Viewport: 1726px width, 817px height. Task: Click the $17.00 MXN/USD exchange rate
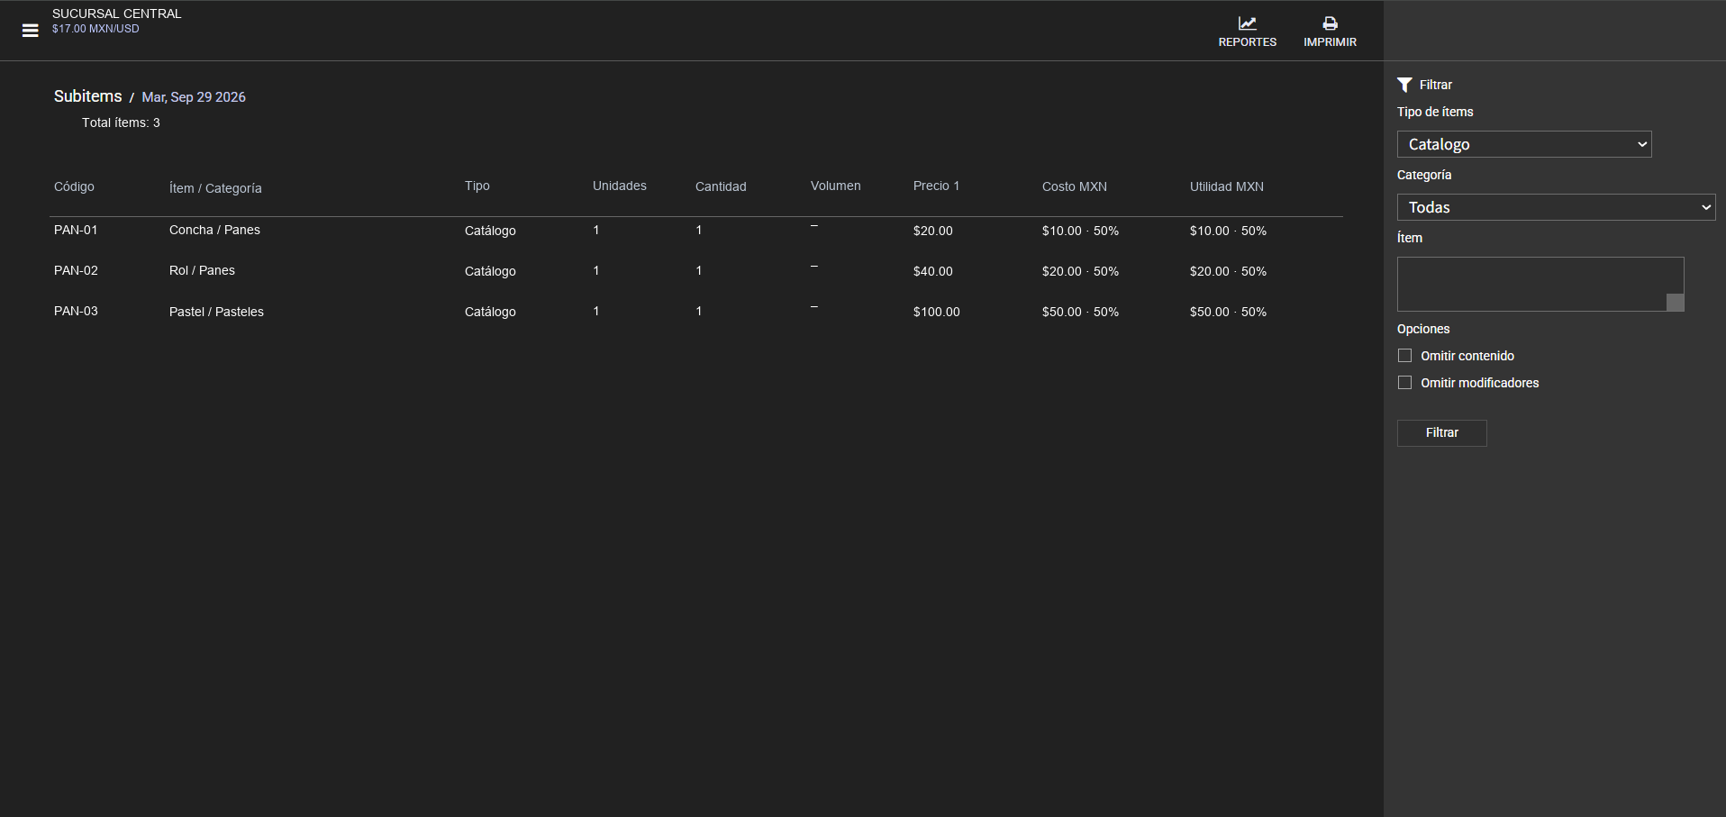click(x=95, y=29)
